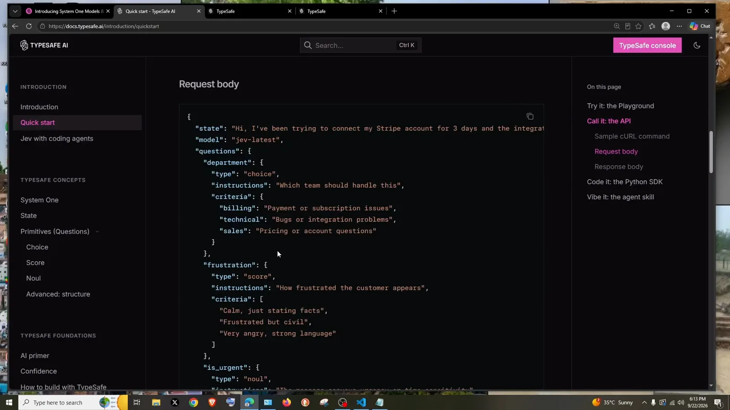Click the TypeSafe AI logo
Viewport: 730px width, 410px height.
coord(44,45)
